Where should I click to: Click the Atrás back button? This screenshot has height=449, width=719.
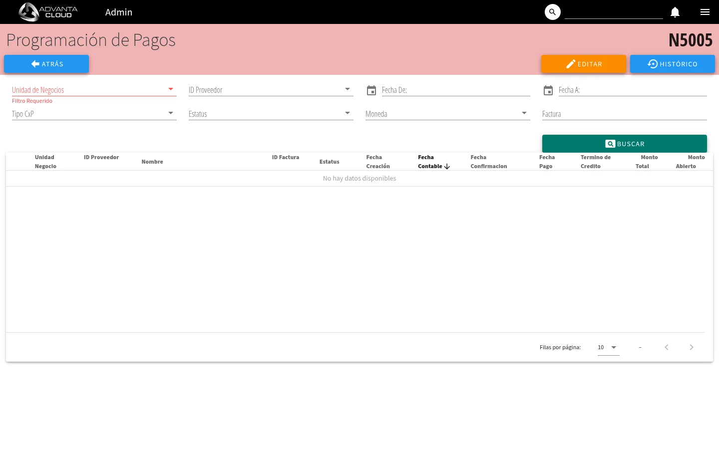tap(46, 64)
